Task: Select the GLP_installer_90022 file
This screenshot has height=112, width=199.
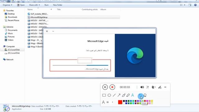Action: click(38, 14)
